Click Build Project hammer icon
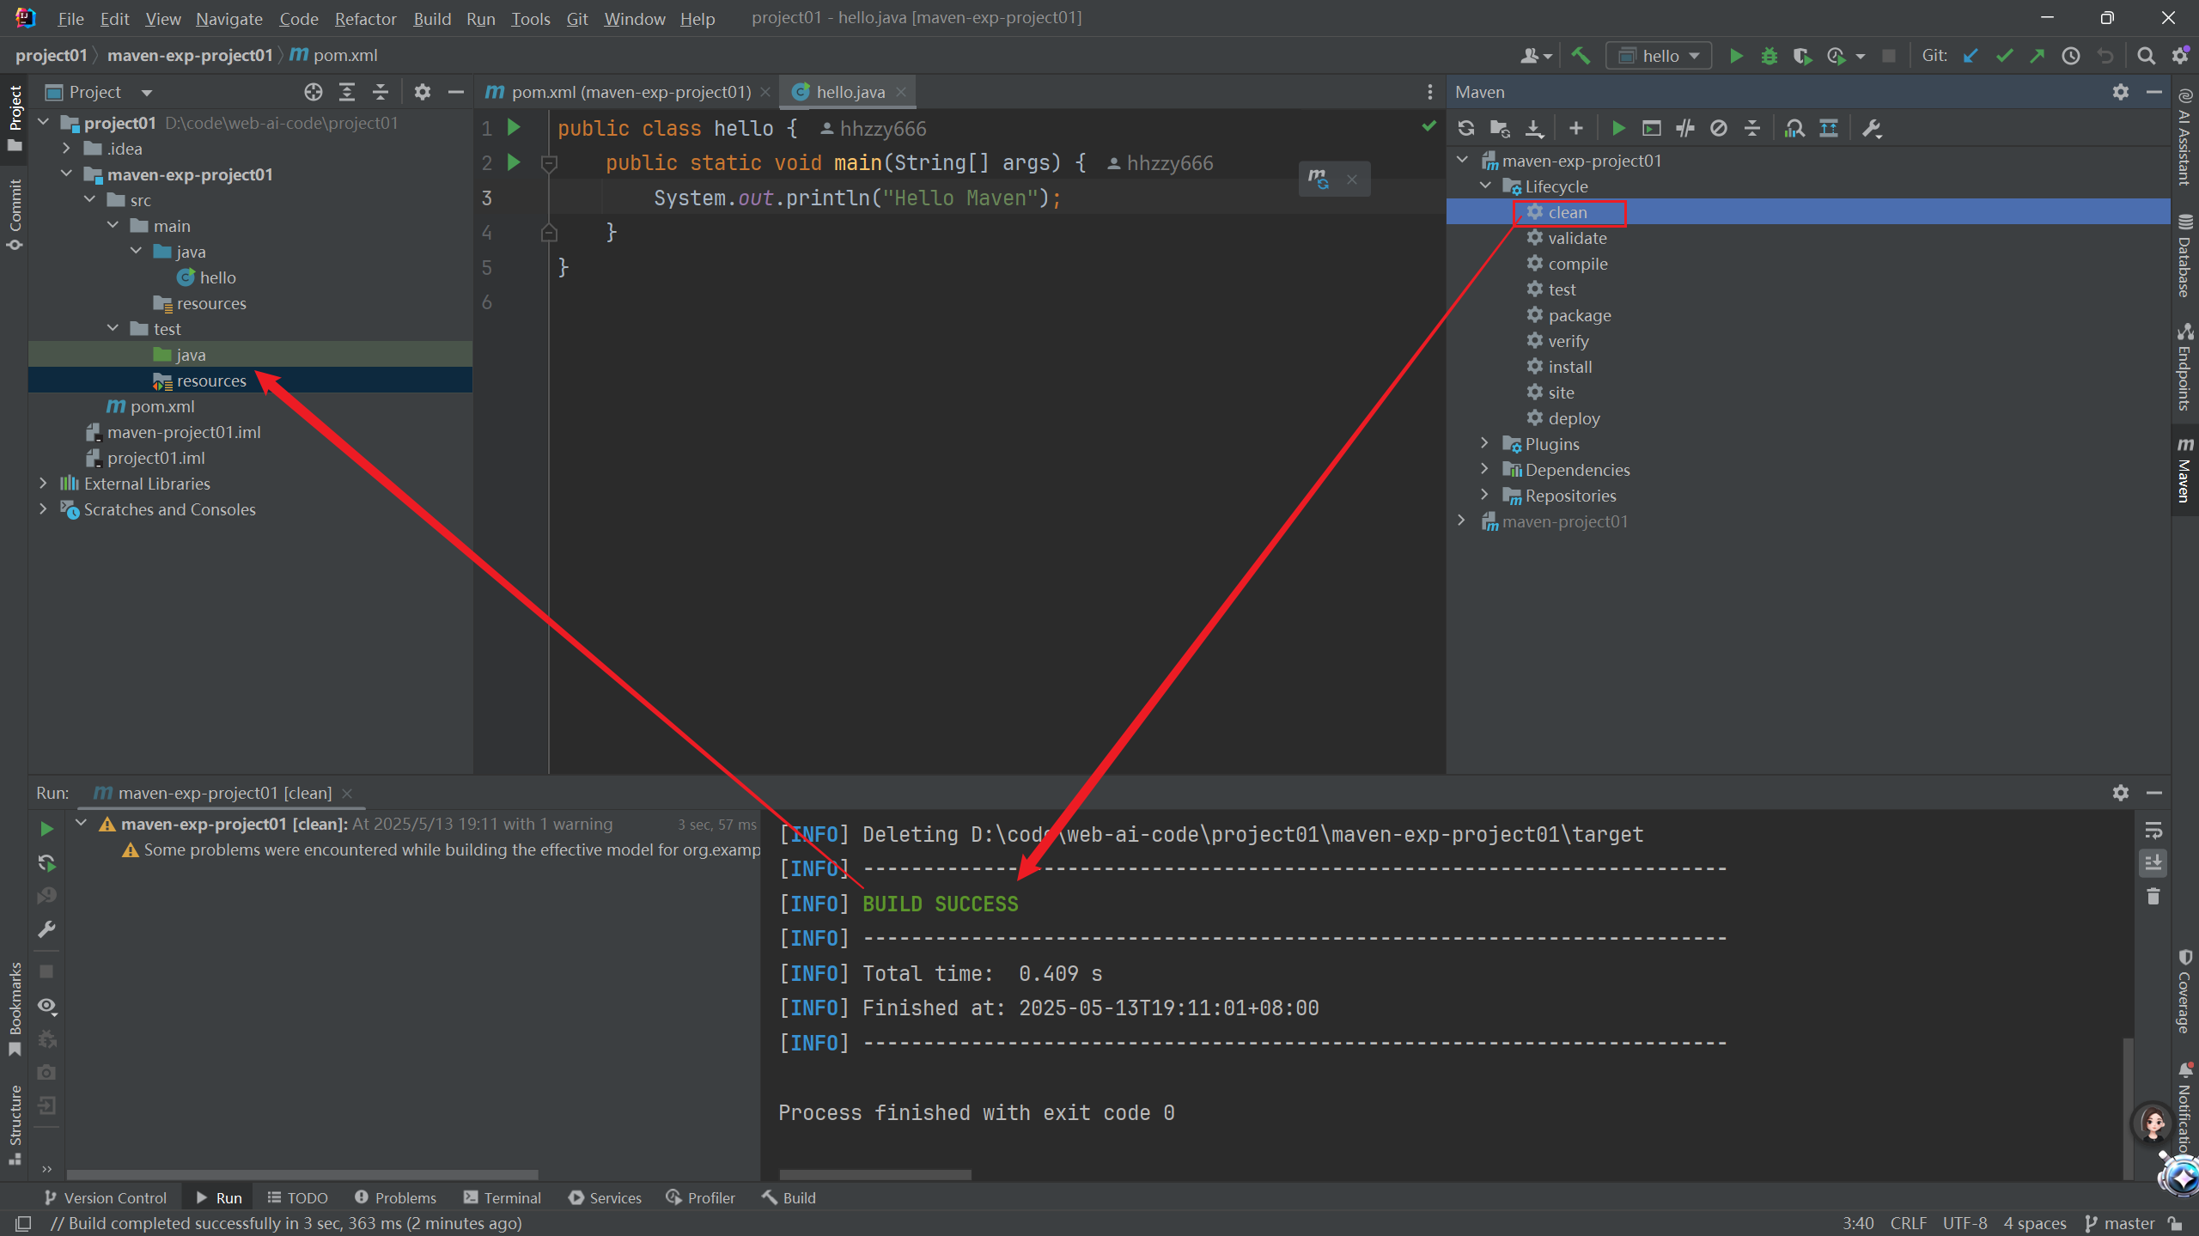 [x=1581, y=56]
